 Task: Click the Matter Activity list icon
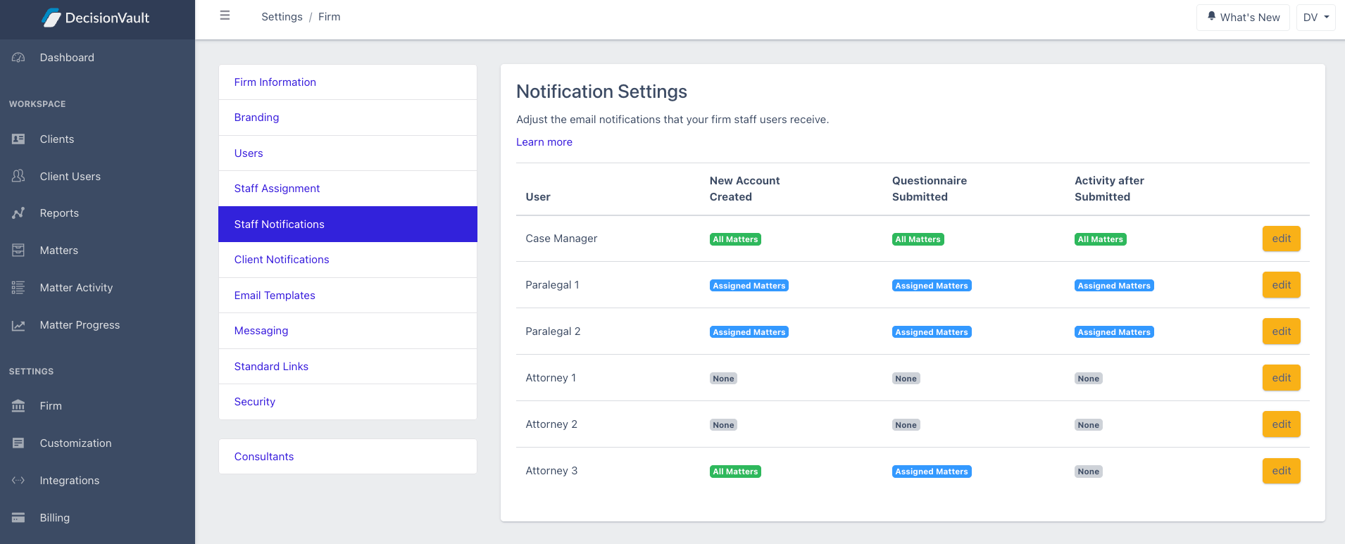18,287
